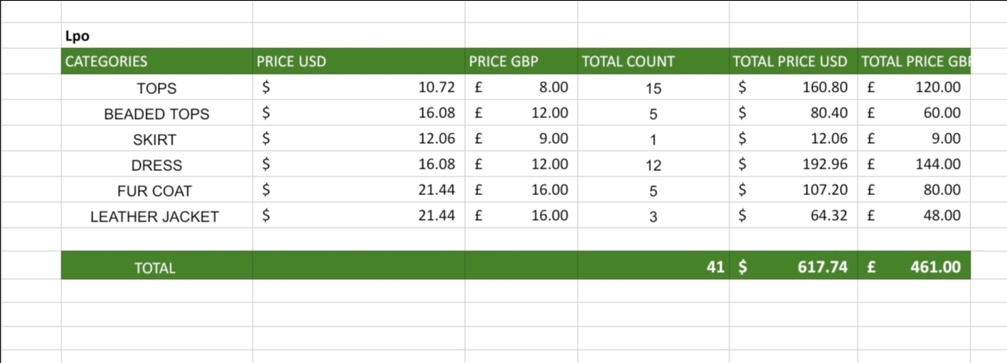
Task: Select the BEADED TOPS cell
Action: point(156,113)
